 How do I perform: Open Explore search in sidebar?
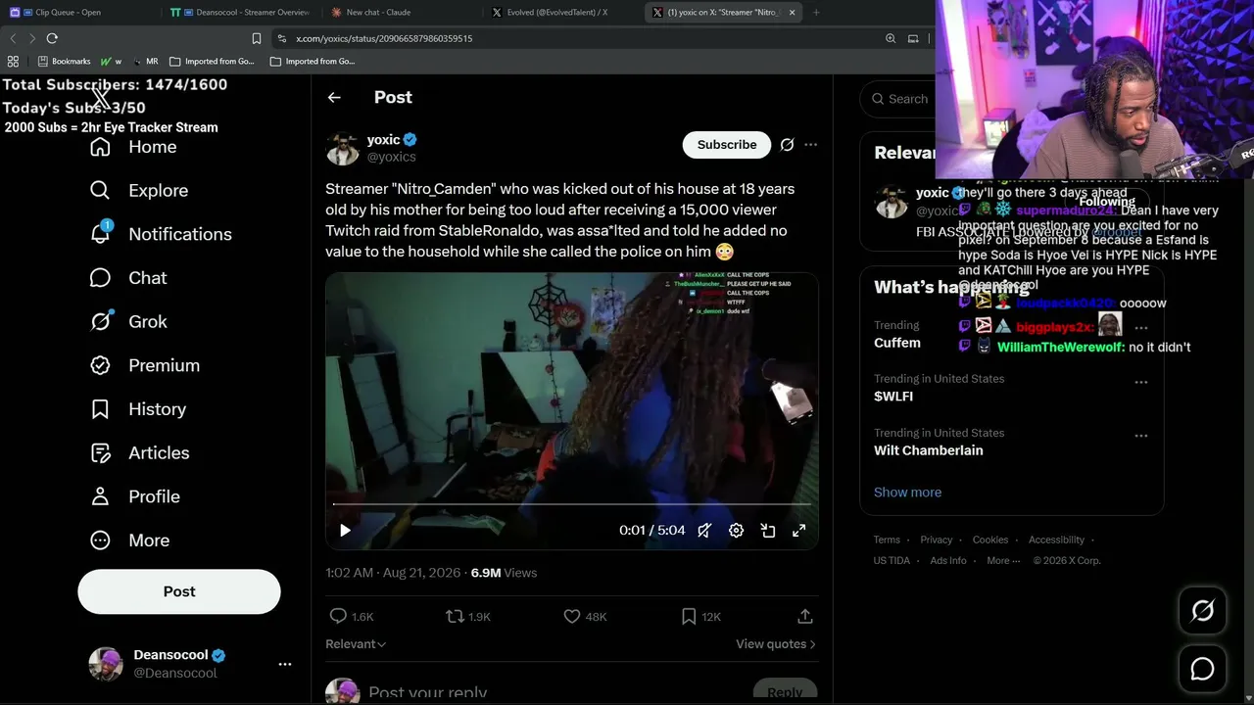tap(138, 190)
